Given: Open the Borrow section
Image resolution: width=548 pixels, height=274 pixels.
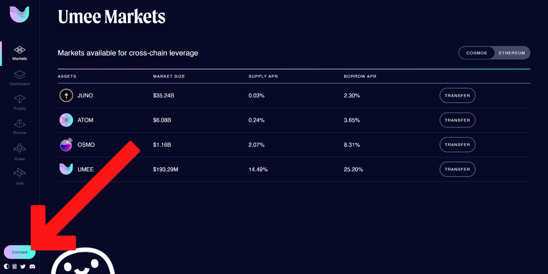Looking at the screenshot, I should click(x=20, y=127).
